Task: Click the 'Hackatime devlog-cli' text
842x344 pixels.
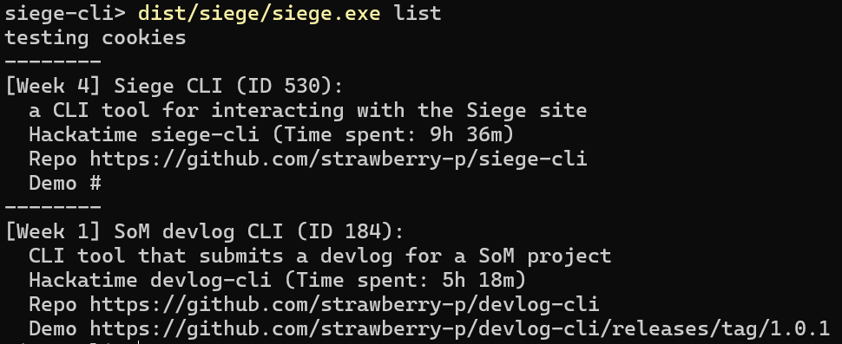Action: (x=150, y=280)
